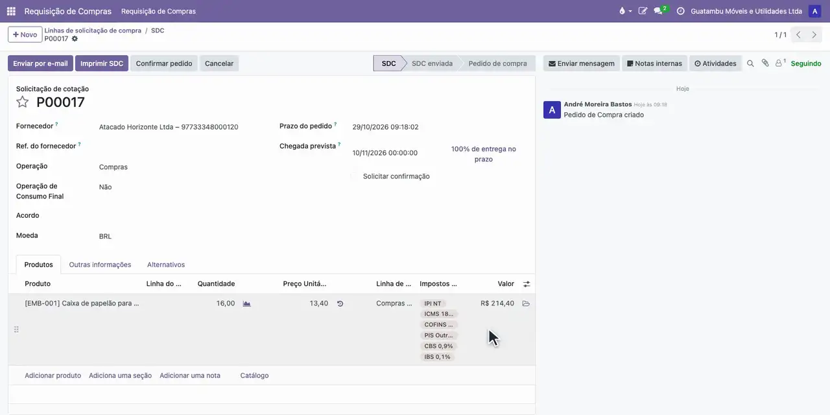Open attachments via paperclip icon

[765, 64]
